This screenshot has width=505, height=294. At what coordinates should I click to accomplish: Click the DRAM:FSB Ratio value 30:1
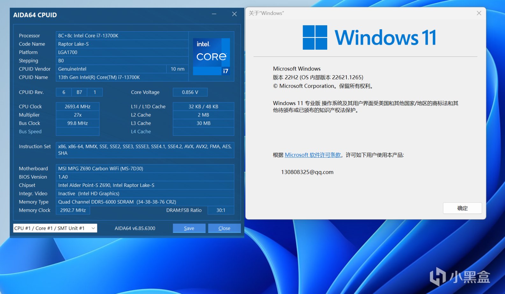[x=221, y=210]
